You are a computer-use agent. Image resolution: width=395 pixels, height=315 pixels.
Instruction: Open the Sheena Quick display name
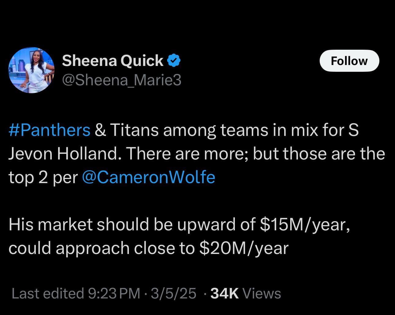[112, 60]
